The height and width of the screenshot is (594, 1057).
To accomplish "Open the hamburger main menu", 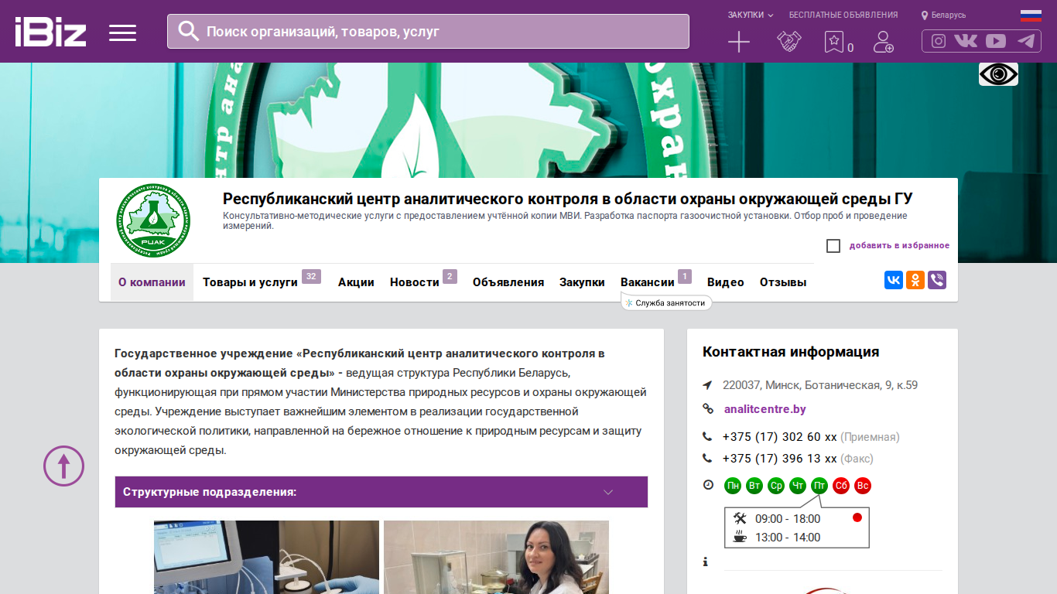I will click(122, 32).
